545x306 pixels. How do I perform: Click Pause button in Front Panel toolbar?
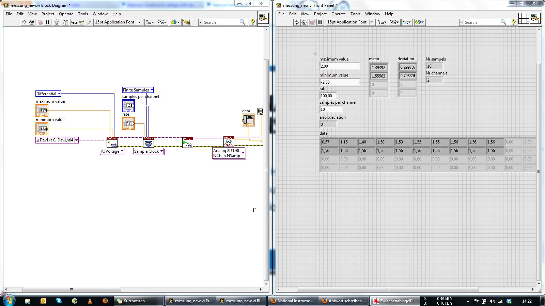tap(320, 22)
